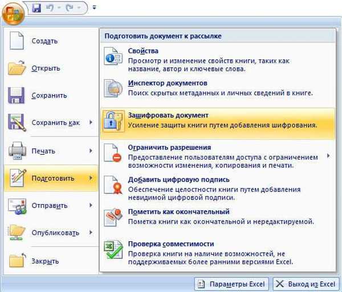This screenshot has width=342, height=292.
Task: Open the Redo history dropdown arrow
Action: pos(79,8)
